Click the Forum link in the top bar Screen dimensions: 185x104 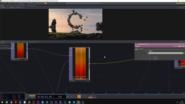[x=30, y=3]
